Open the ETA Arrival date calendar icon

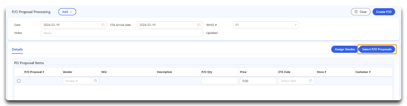pyautogui.click(x=199, y=25)
